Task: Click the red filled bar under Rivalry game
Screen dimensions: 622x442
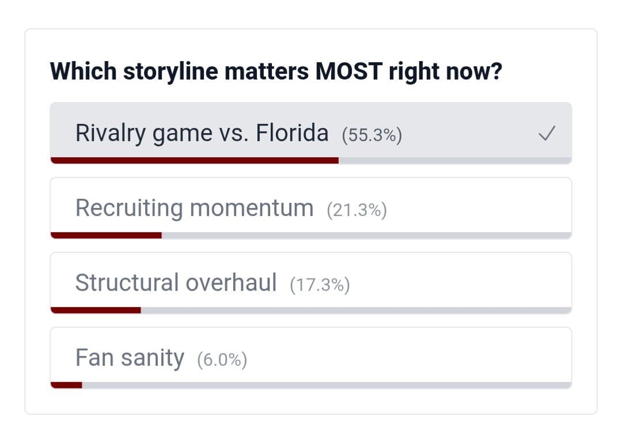Action: coord(195,160)
